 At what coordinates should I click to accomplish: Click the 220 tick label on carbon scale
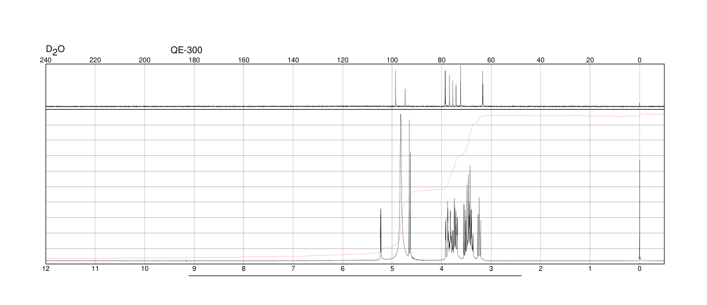95,60
